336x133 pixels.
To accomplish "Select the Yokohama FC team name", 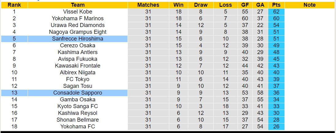I will click(78, 127).
